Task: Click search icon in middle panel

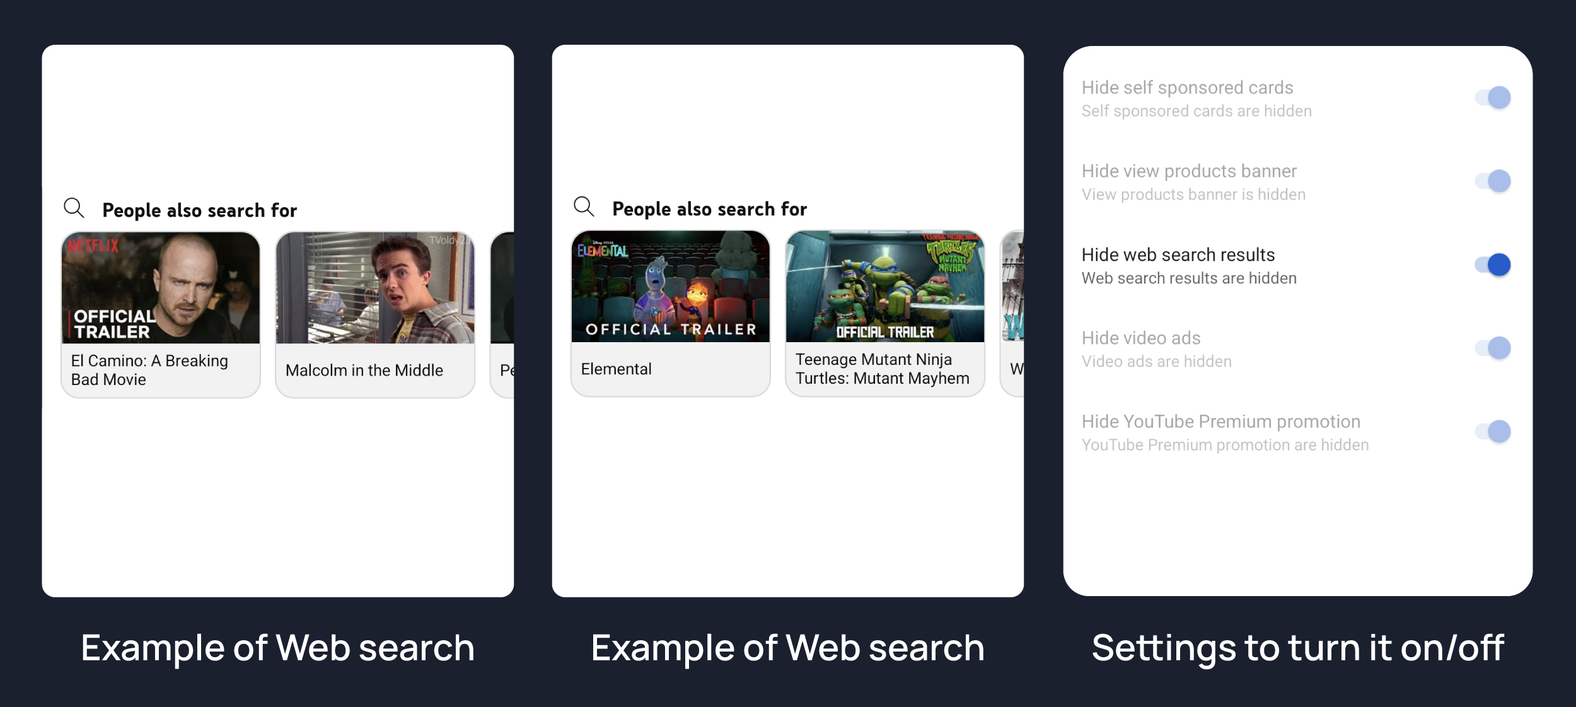Action: click(584, 207)
